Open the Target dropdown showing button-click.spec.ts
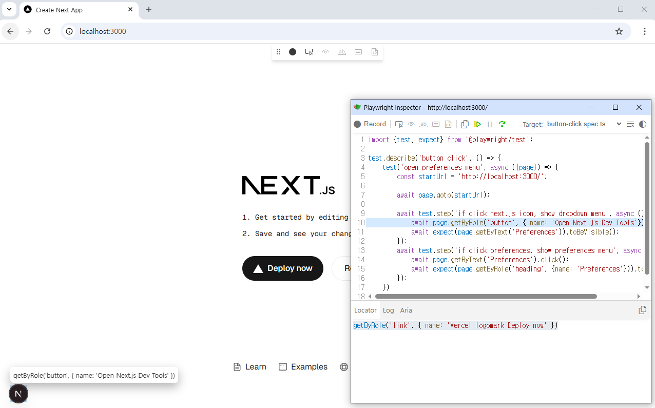The height and width of the screenshot is (408, 655). click(584, 124)
